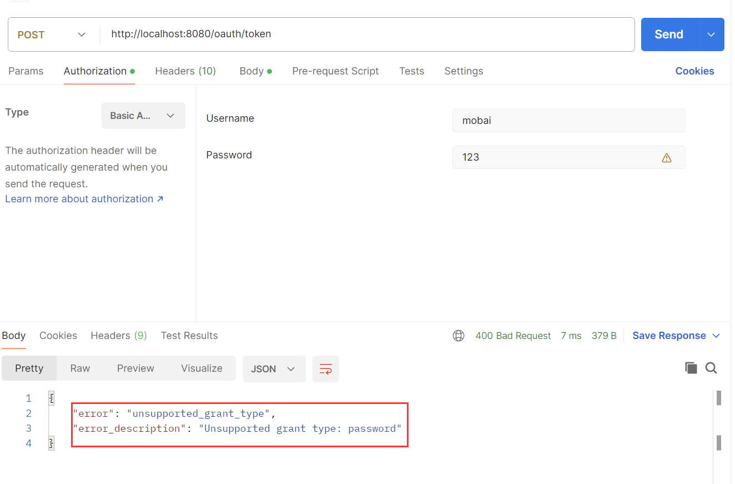735x484 pixels.
Task: Expand the Basic Auth type dropdown
Action: [143, 116]
